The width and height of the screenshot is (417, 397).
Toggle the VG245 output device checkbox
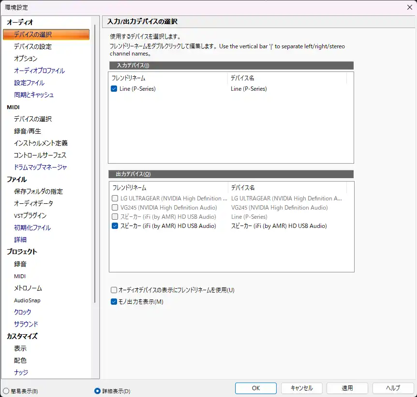click(x=115, y=208)
